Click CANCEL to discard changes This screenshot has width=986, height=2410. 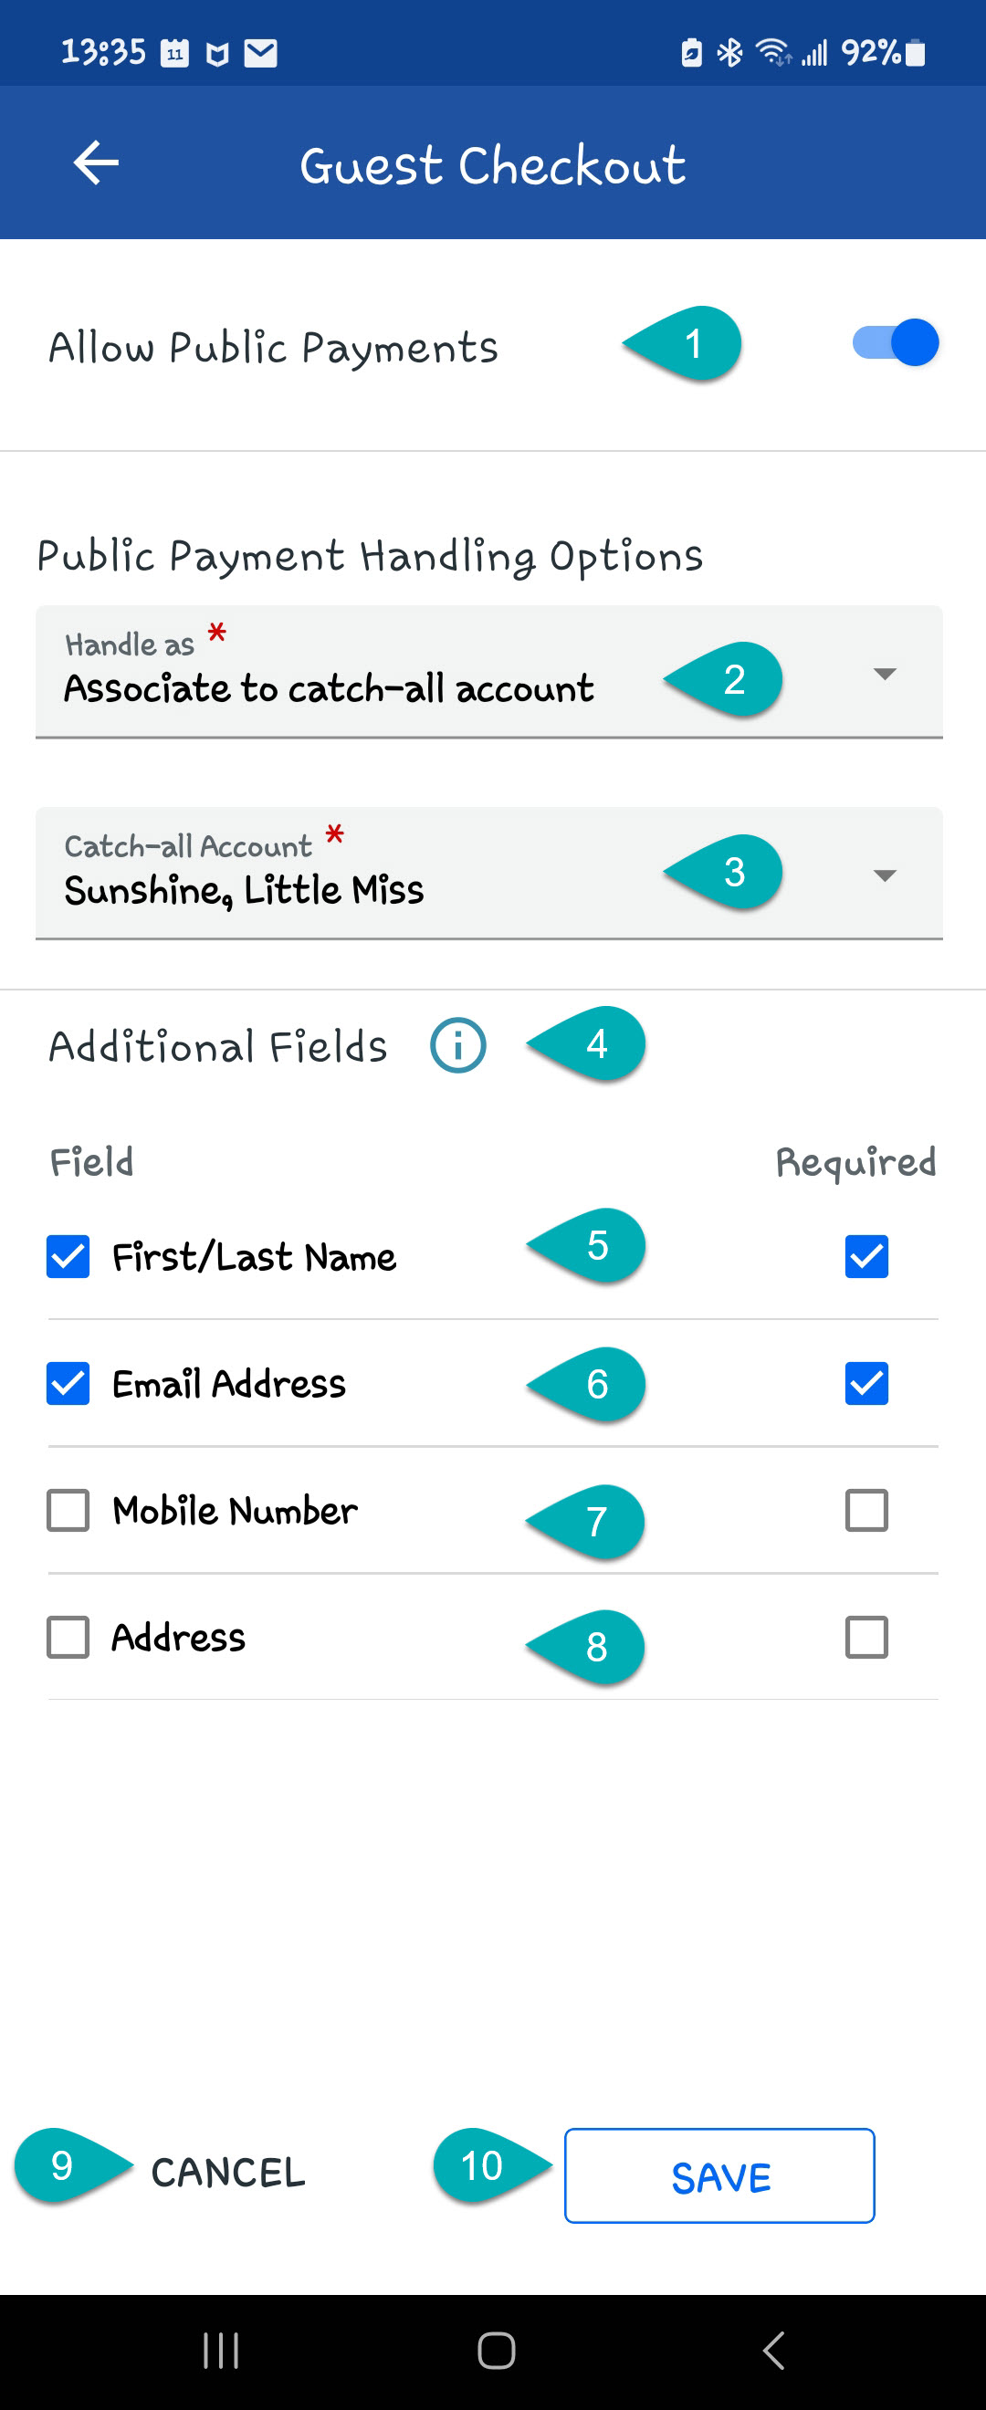pyautogui.click(x=228, y=2173)
